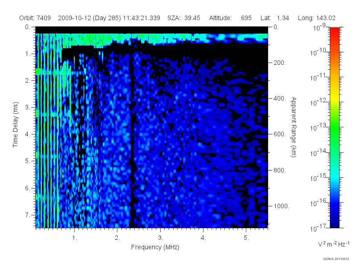
Task: Click the 'Altitude:' label
Action: pyautogui.click(x=220, y=18)
